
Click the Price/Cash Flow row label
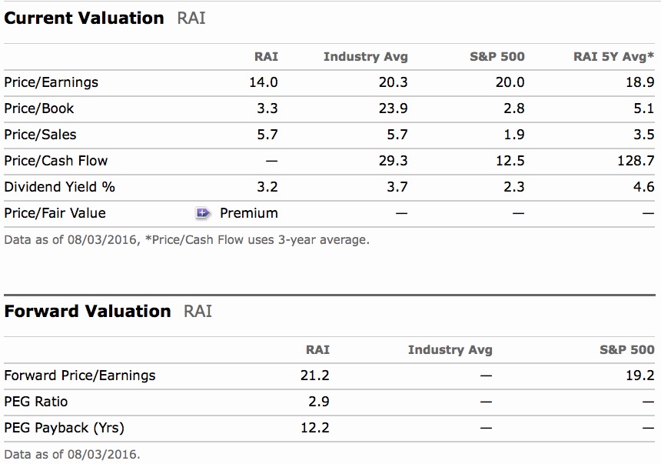coord(55,161)
